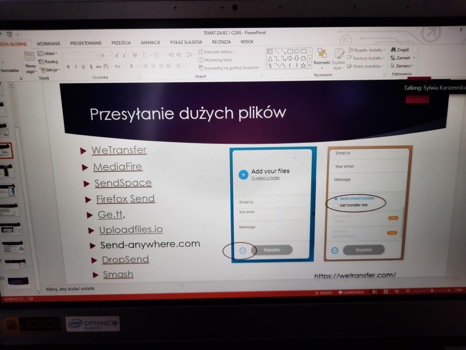Open PowerPoint help question mark
This screenshot has width=466, height=350.
pos(461,30)
